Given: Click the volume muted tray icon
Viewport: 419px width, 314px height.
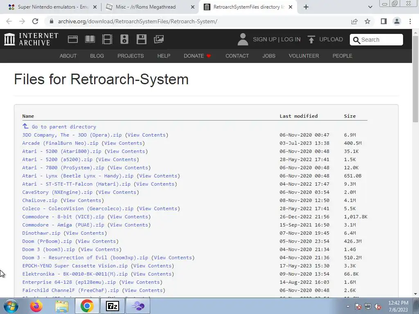Looking at the screenshot, I should [378, 307].
